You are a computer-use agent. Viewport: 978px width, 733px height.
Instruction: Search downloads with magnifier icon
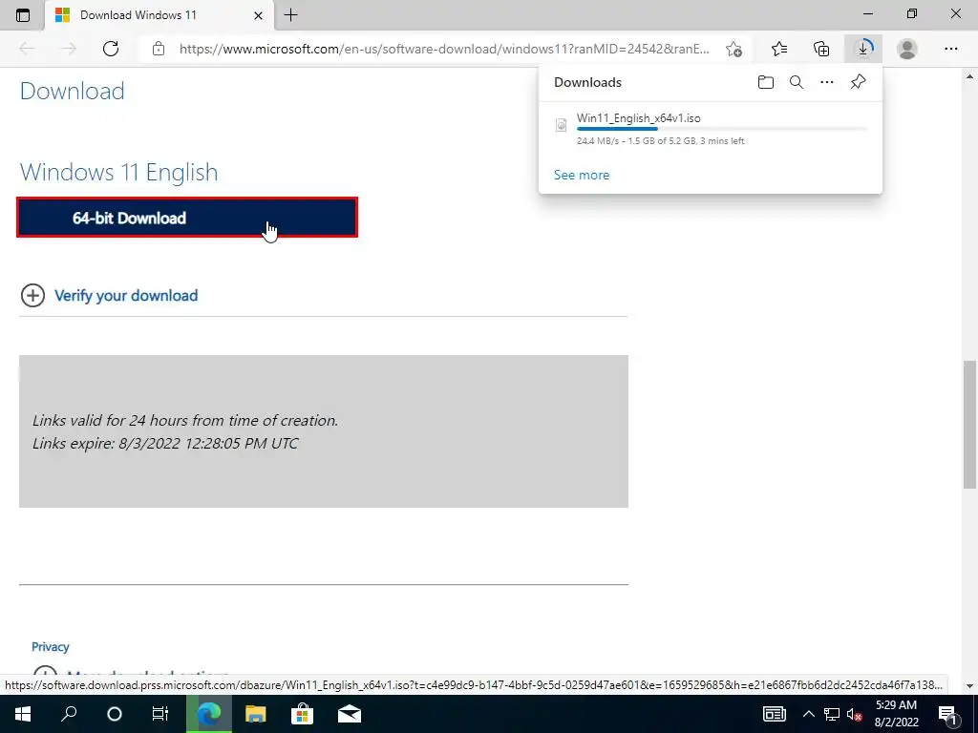(797, 82)
